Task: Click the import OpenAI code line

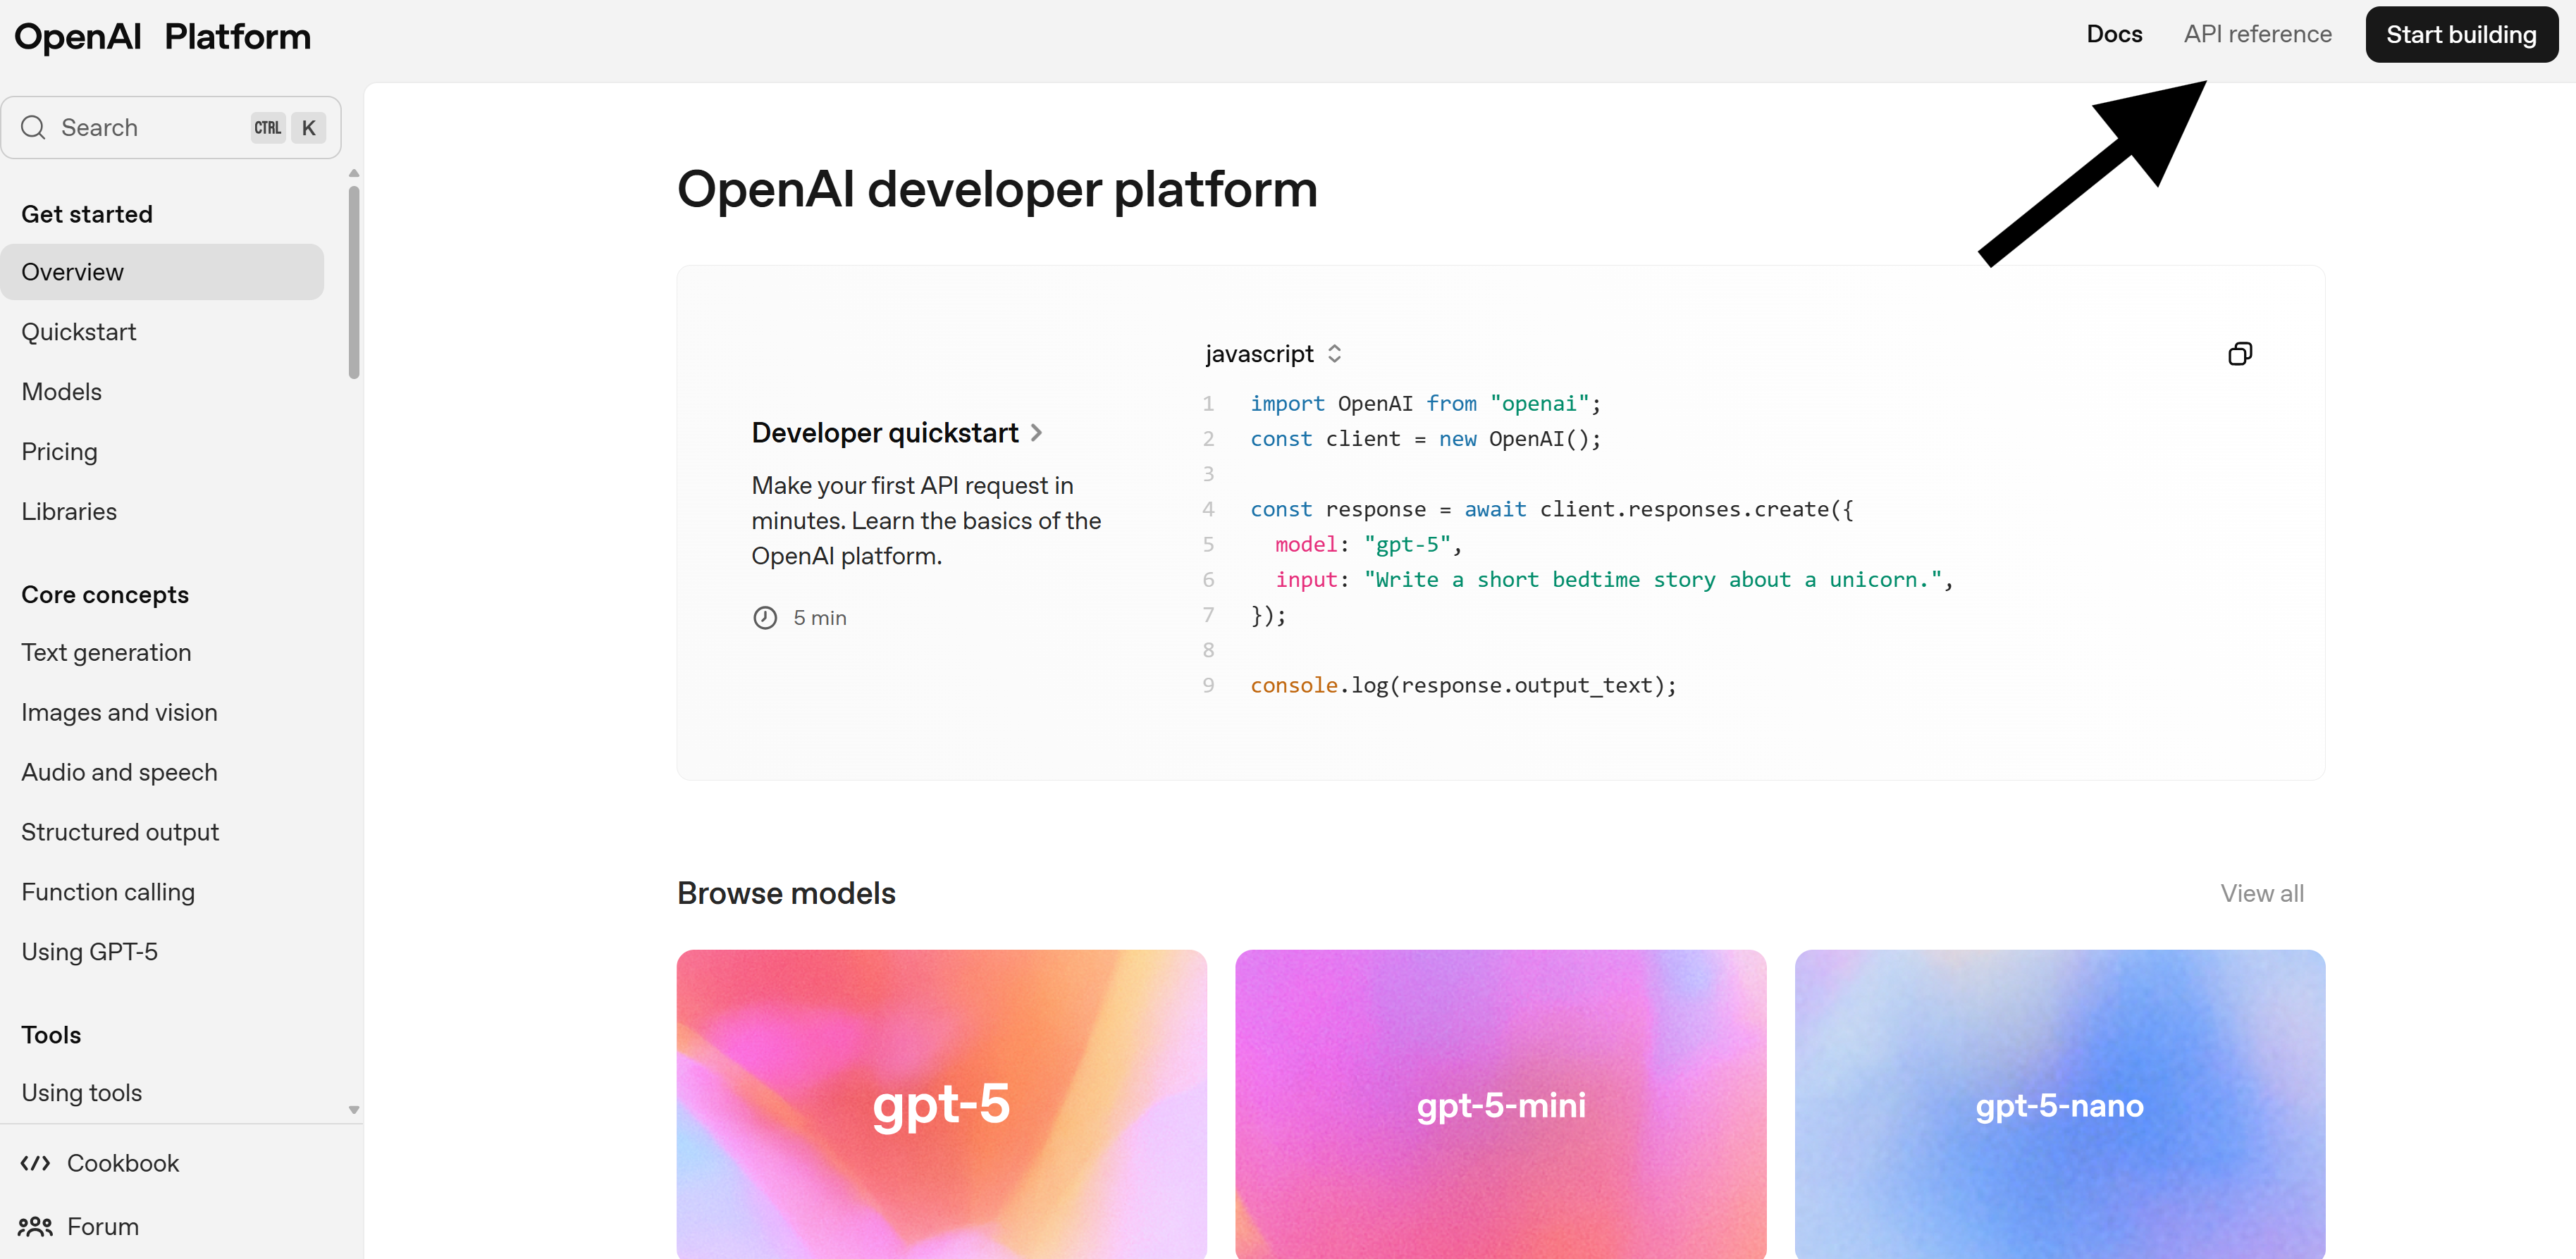Action: (1425, 404)
